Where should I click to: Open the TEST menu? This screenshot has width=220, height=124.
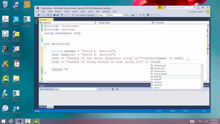(x=98, y=11)
